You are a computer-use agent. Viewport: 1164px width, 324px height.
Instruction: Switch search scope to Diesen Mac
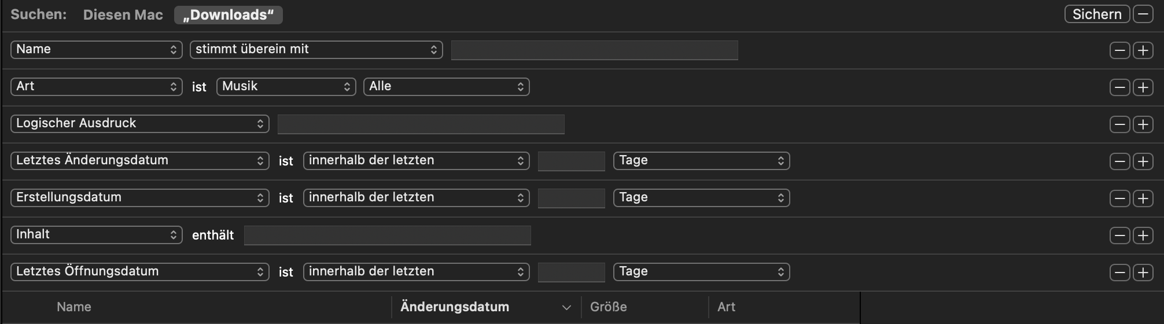coord(123,15)
